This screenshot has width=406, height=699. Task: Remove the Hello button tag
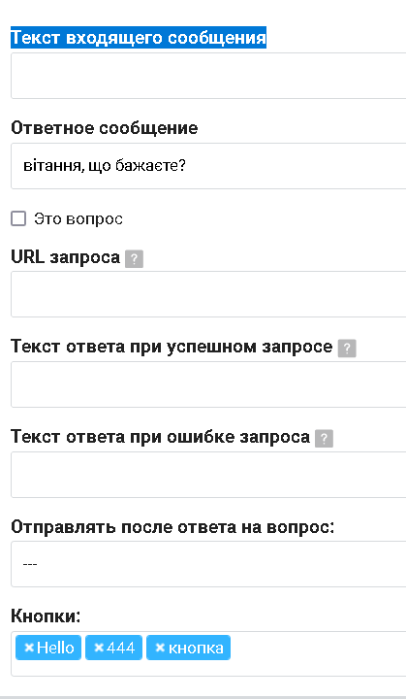[x=29, y=648]
